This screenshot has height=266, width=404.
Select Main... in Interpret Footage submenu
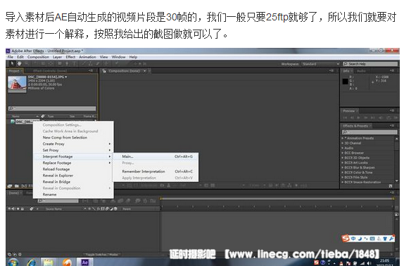[x=156, y=156]
